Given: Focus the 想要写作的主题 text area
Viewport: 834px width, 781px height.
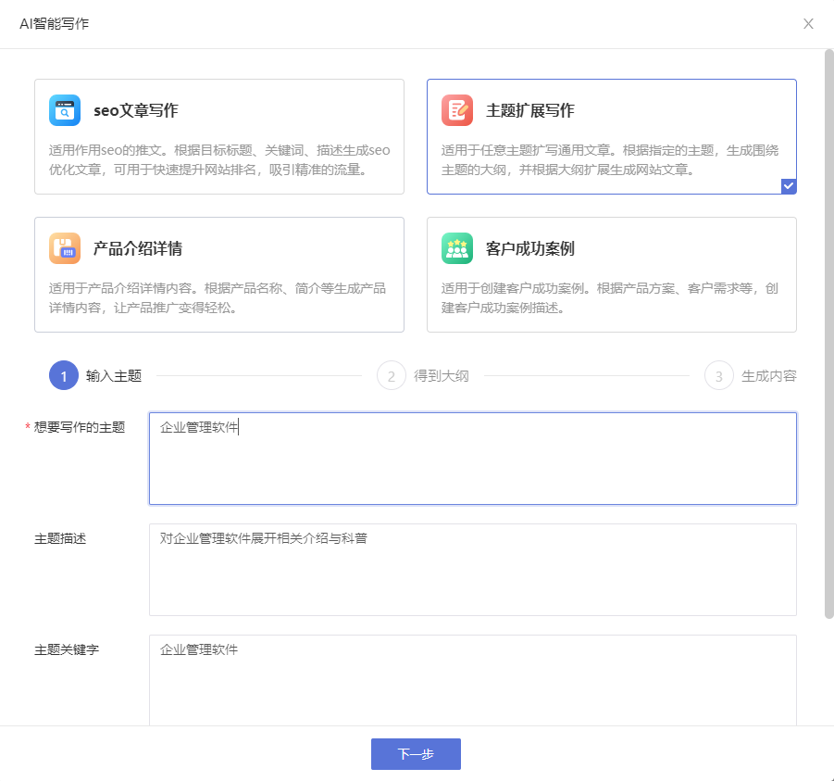Looking at the screenshot, I should click(472, 459).
